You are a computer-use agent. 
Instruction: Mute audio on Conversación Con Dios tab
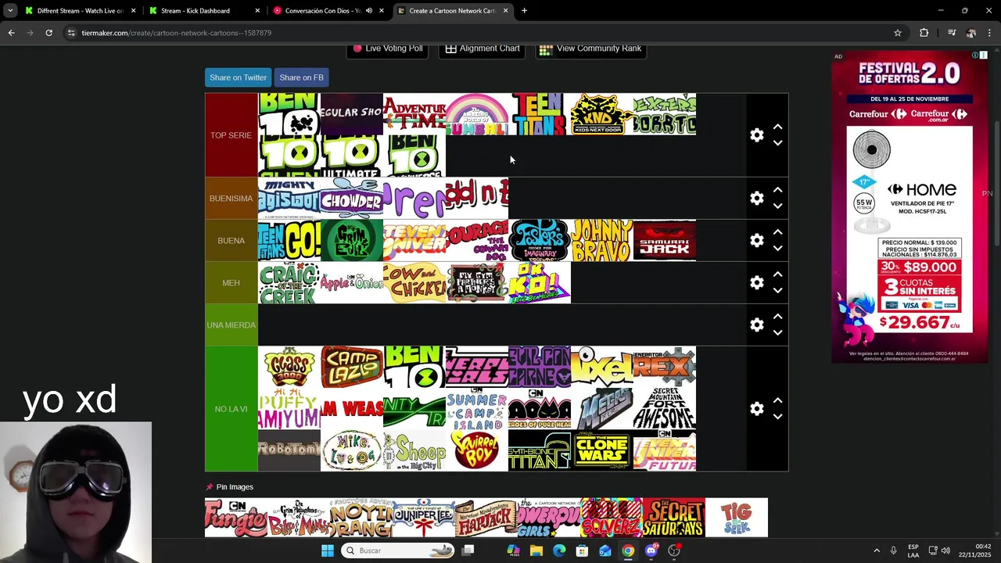pos(369,11)
